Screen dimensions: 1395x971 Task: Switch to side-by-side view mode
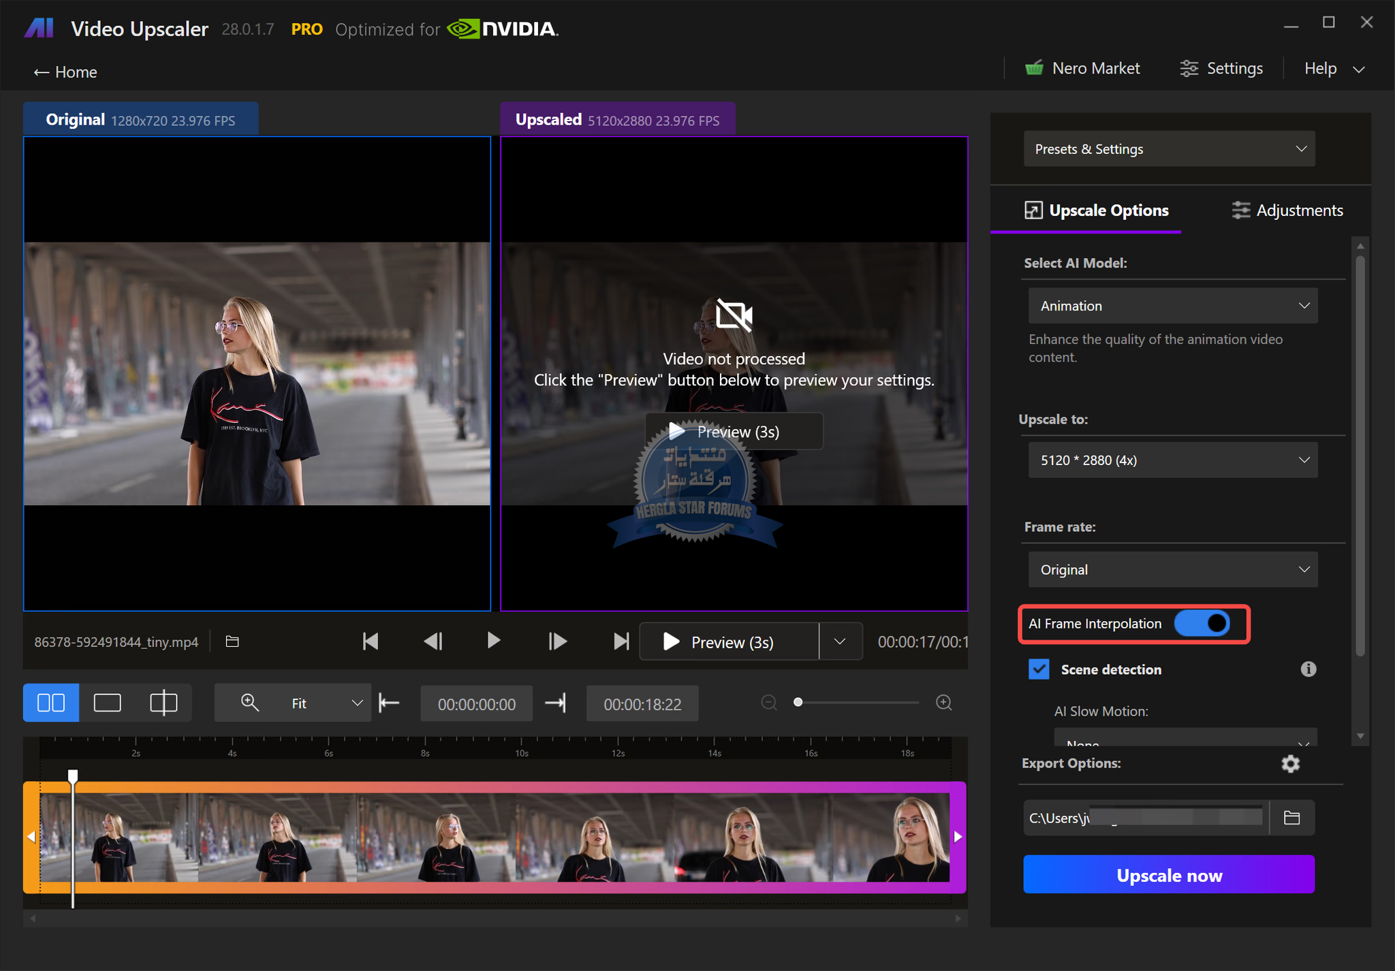click(x=51, y=703)
